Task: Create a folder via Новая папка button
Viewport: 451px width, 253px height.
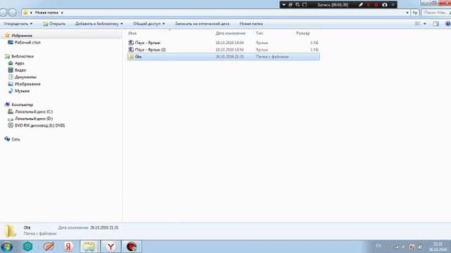Action: (251, 24)
